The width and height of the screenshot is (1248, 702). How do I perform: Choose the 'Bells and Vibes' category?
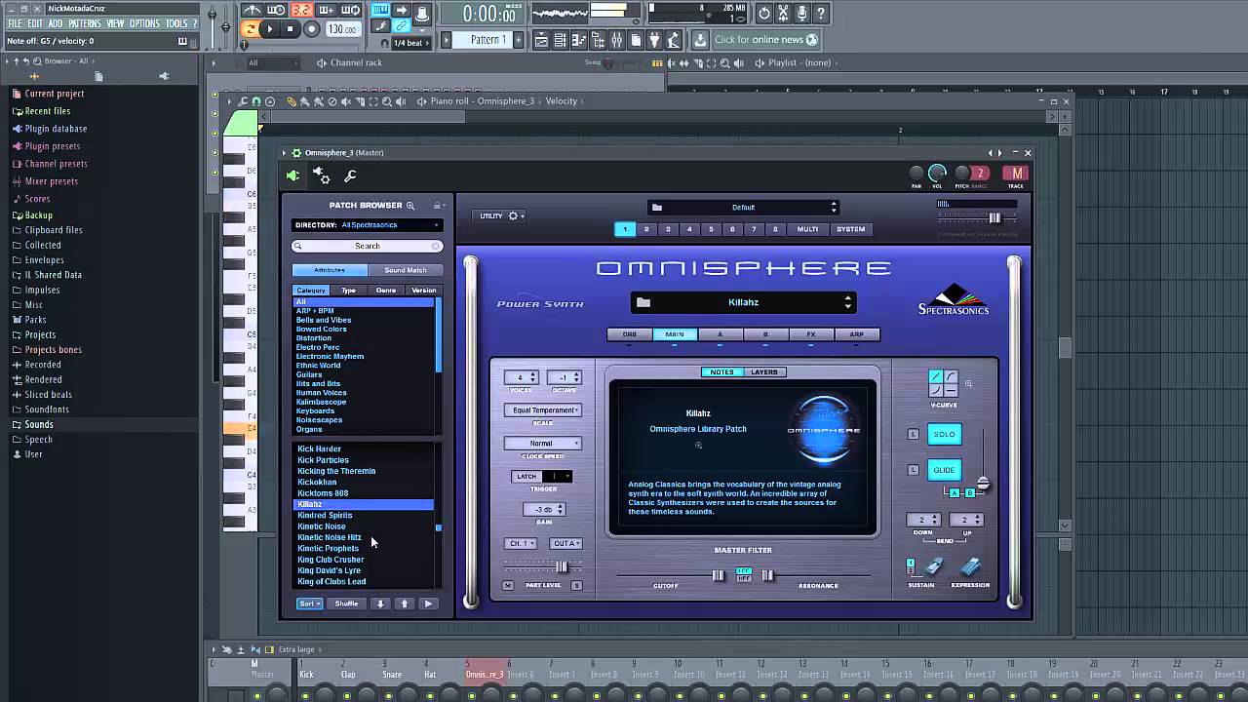click(x=324, y=320)
